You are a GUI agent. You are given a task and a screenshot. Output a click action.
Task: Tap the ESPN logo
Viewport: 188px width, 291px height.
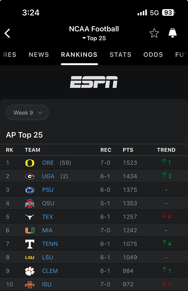coord(94,82)
